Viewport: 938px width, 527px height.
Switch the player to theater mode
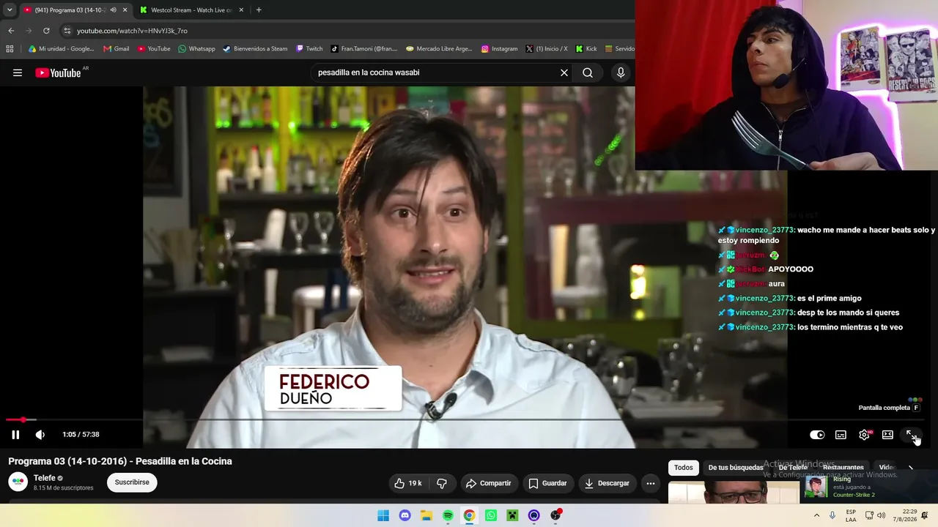[x=887, y=435]
